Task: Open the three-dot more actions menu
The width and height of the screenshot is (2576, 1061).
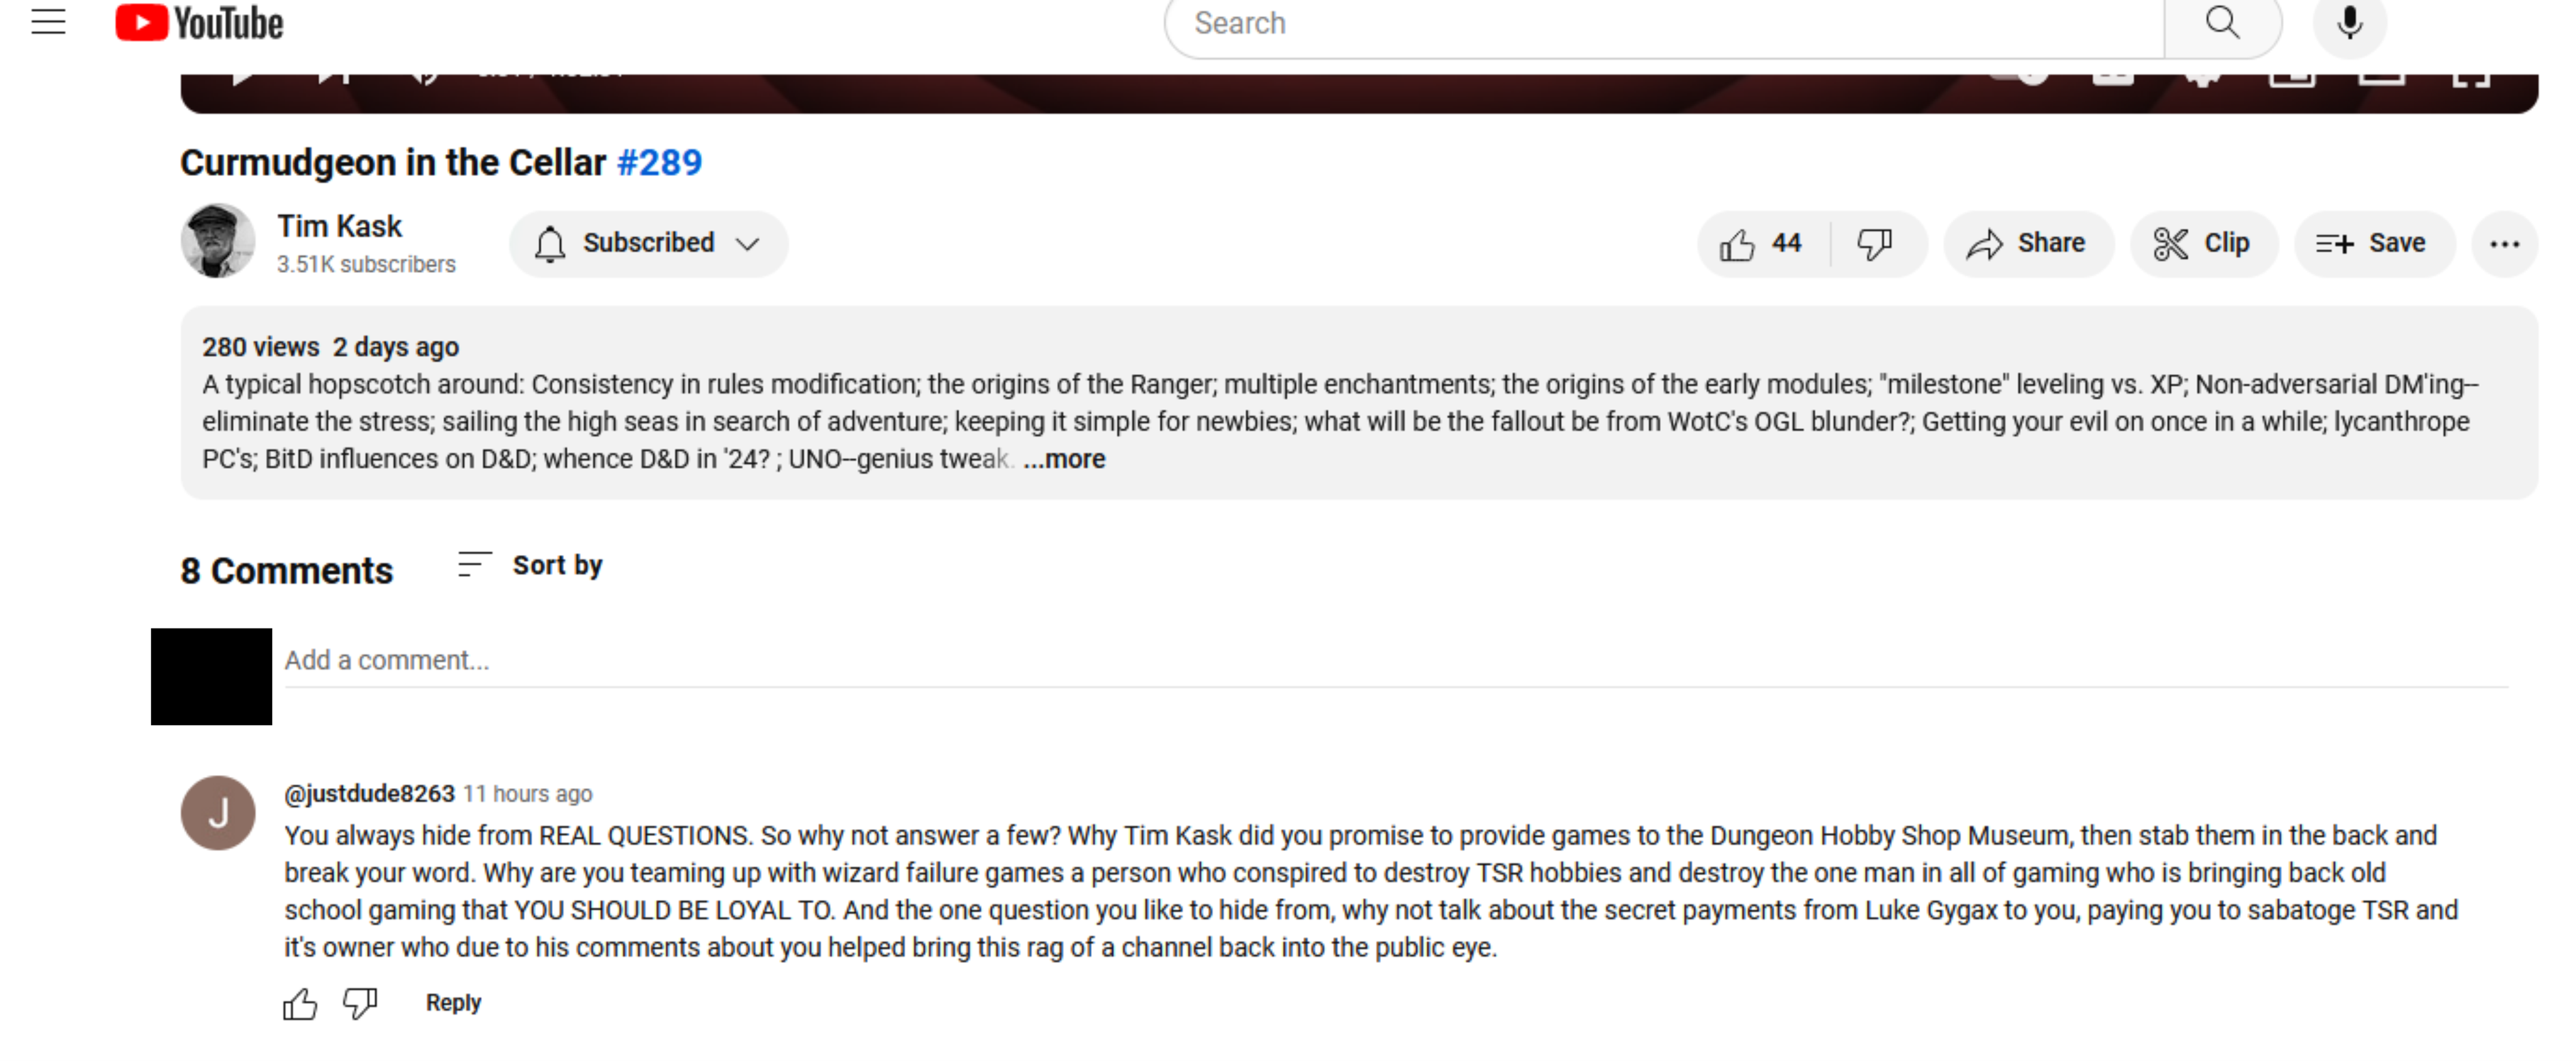Action: click(x=2503, y=244)
